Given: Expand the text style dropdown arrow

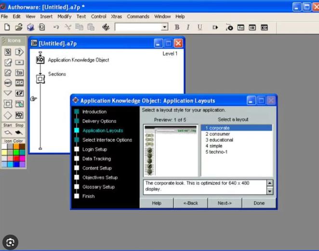Looking at the screenshot, I should pyautogui.click(x=164, y=27).
